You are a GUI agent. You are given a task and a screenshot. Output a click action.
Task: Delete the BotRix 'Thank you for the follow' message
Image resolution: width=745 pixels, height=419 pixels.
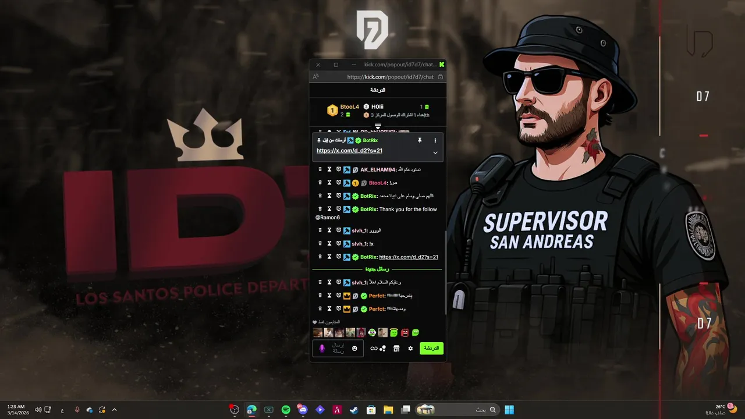(x=320, y=209)
